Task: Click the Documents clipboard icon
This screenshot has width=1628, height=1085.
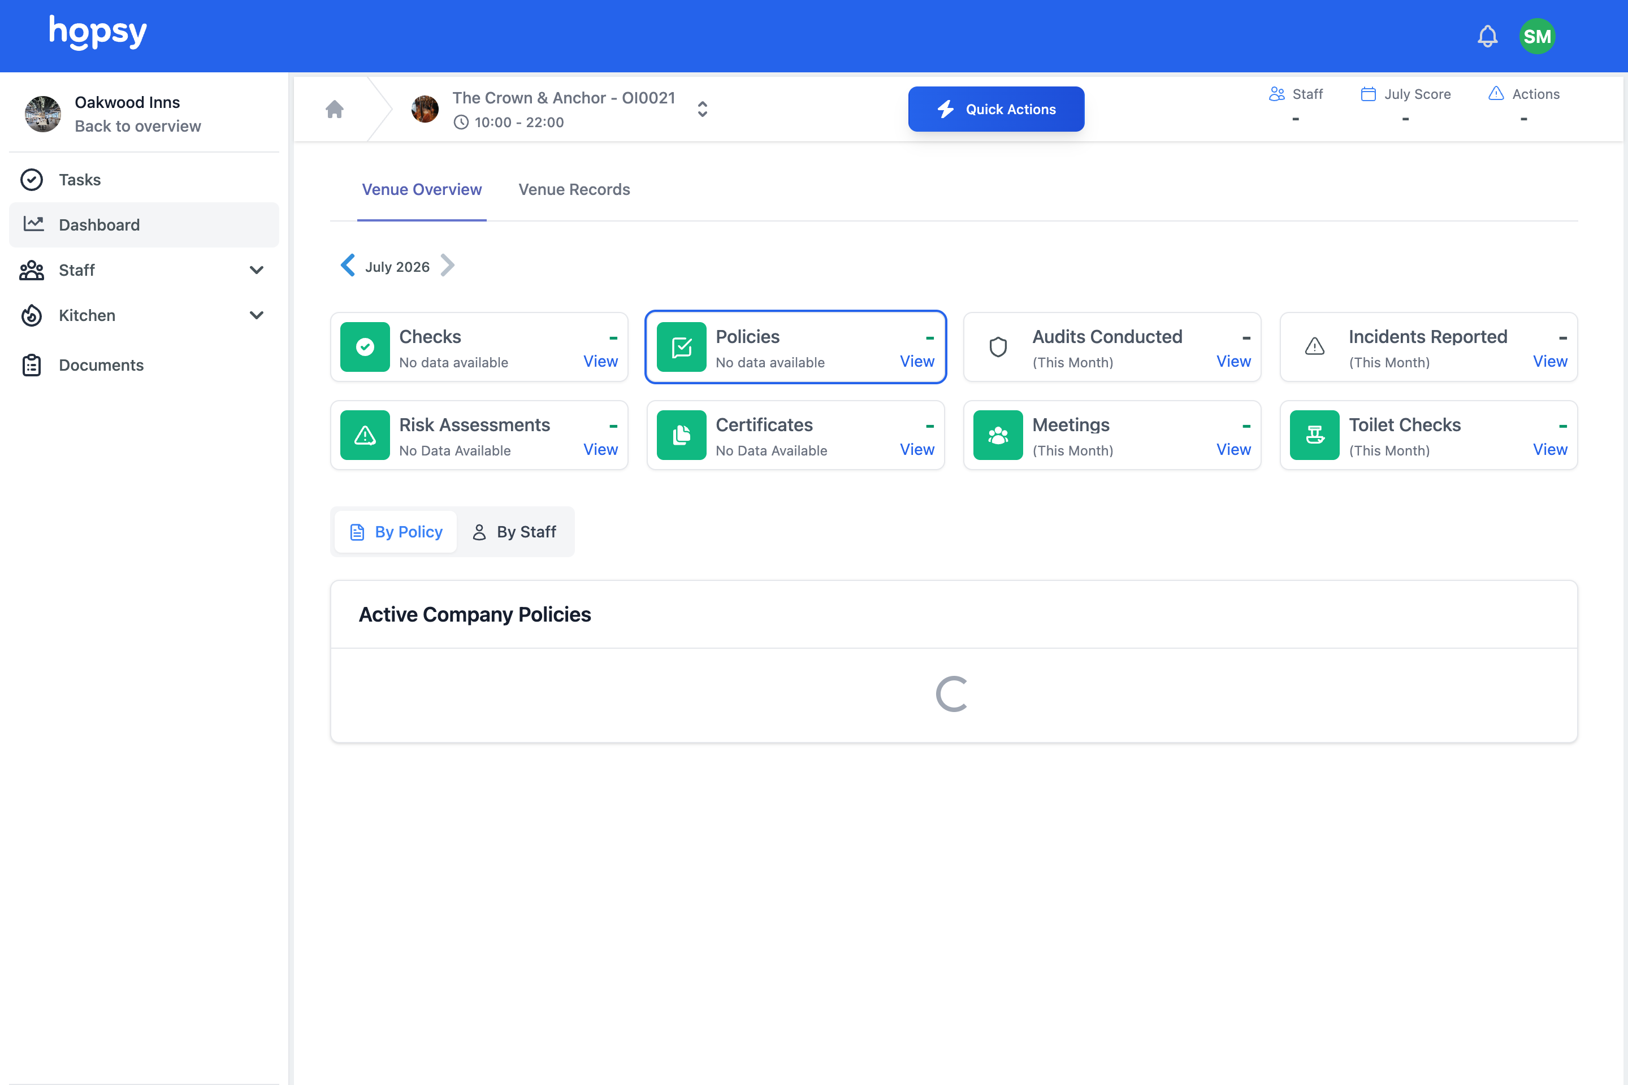Action: click(x=32, y=366)
